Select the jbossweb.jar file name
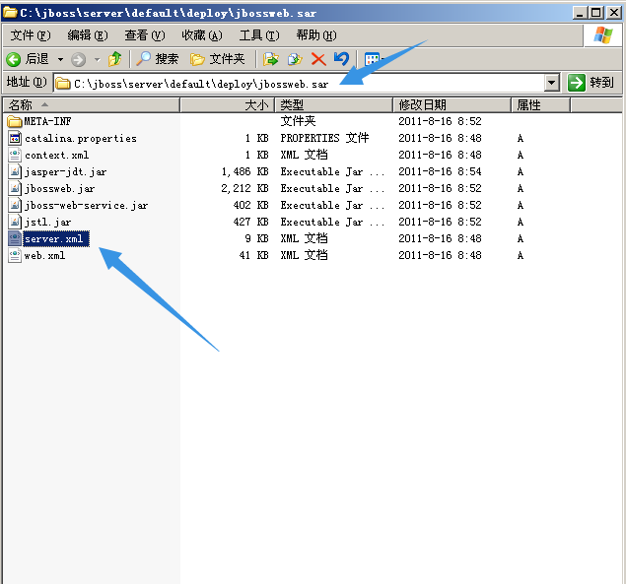This screenshot has height=584, width=626. (59, 189)
